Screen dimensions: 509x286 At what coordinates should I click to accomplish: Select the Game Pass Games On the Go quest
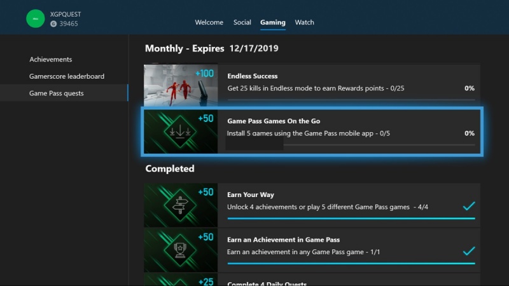click(312, 132)
